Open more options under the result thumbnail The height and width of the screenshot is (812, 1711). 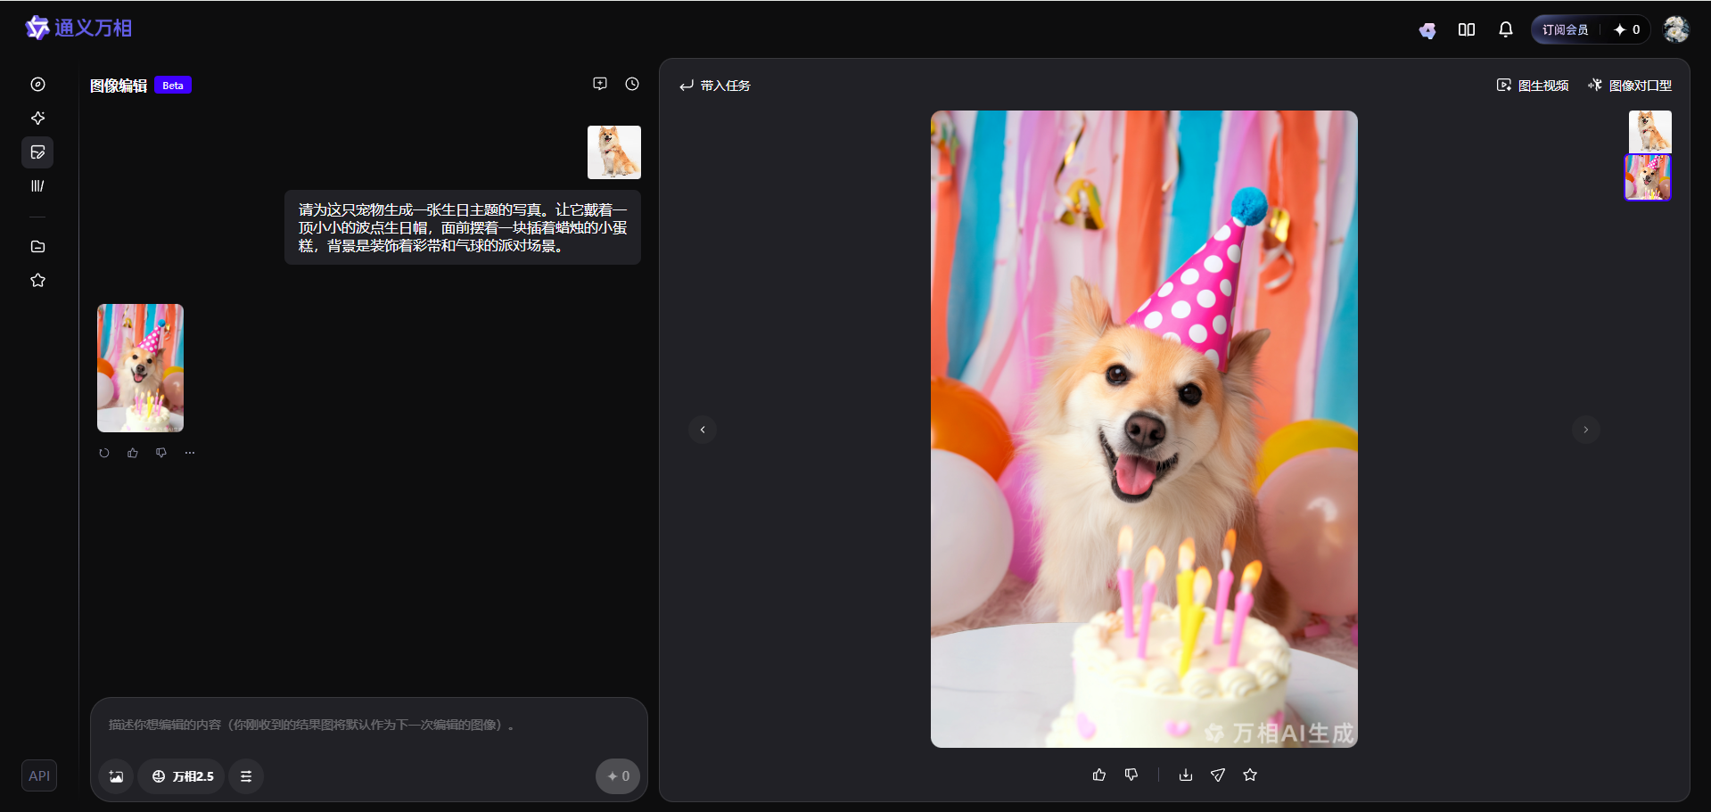point(190,453)
